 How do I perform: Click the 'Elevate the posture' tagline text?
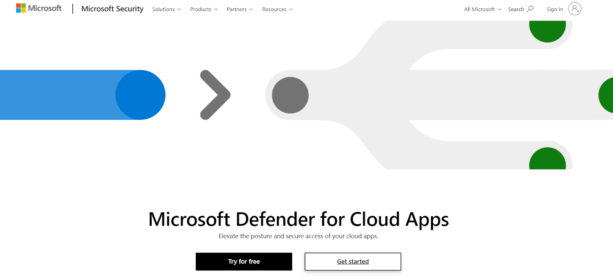pos(298,236)
